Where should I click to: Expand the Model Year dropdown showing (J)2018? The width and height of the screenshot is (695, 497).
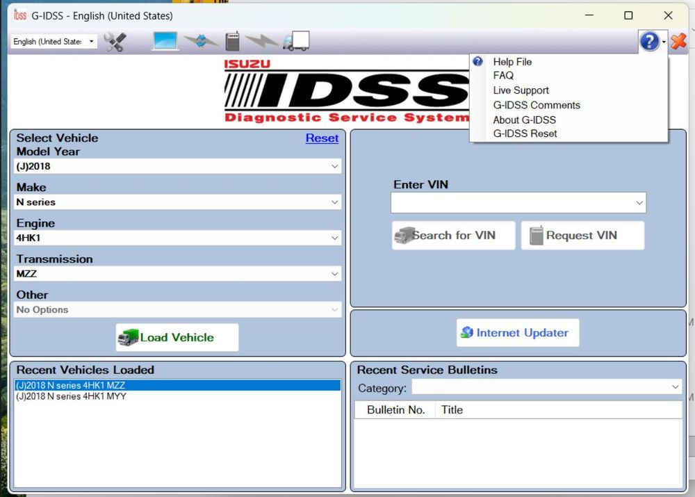[335, 166]
